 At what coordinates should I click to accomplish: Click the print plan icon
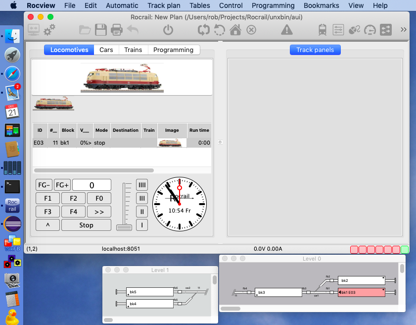click(117, 30)
